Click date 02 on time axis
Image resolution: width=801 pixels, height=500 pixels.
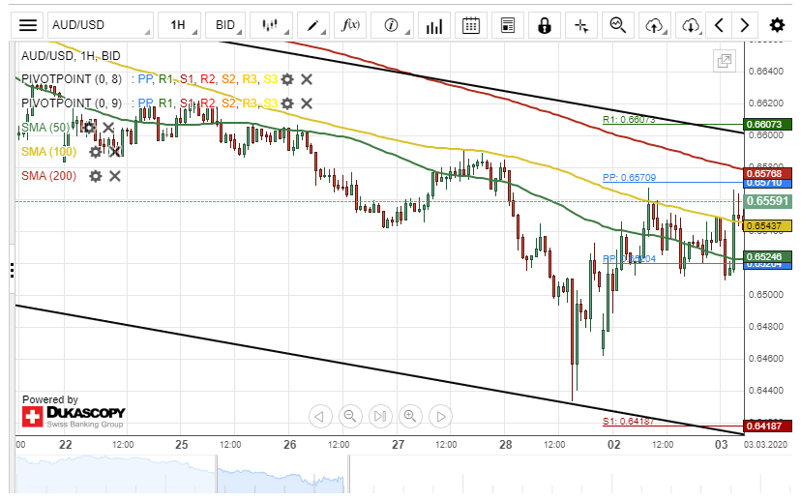click(614, 445)
